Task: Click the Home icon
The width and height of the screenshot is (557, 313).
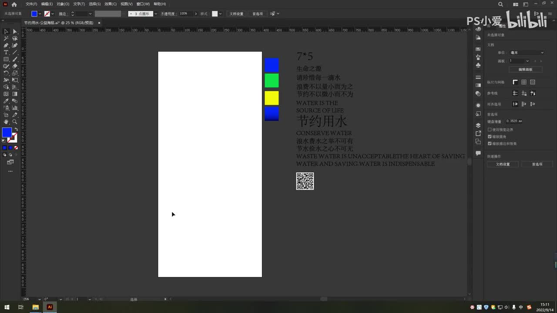Action: pyautogui.click(x=14, y=4)
